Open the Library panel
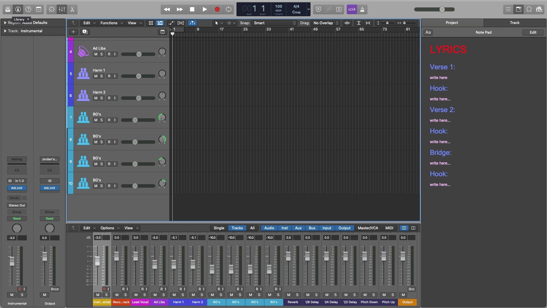The width and height of the screenshot is (547, 308). [7, 9]
